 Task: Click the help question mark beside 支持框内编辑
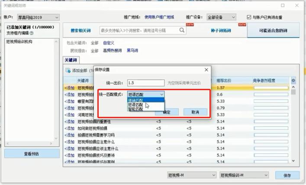32,33
